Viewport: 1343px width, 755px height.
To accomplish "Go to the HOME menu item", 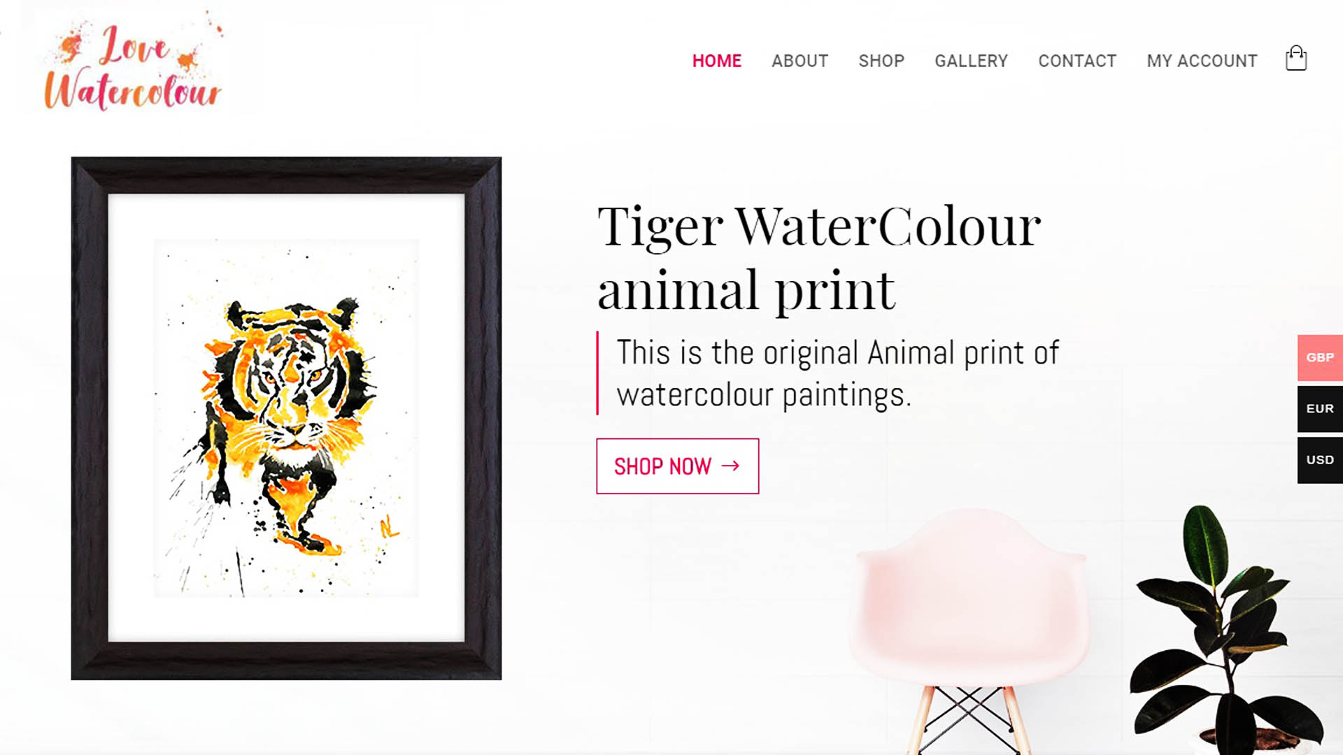I will 716,61.
